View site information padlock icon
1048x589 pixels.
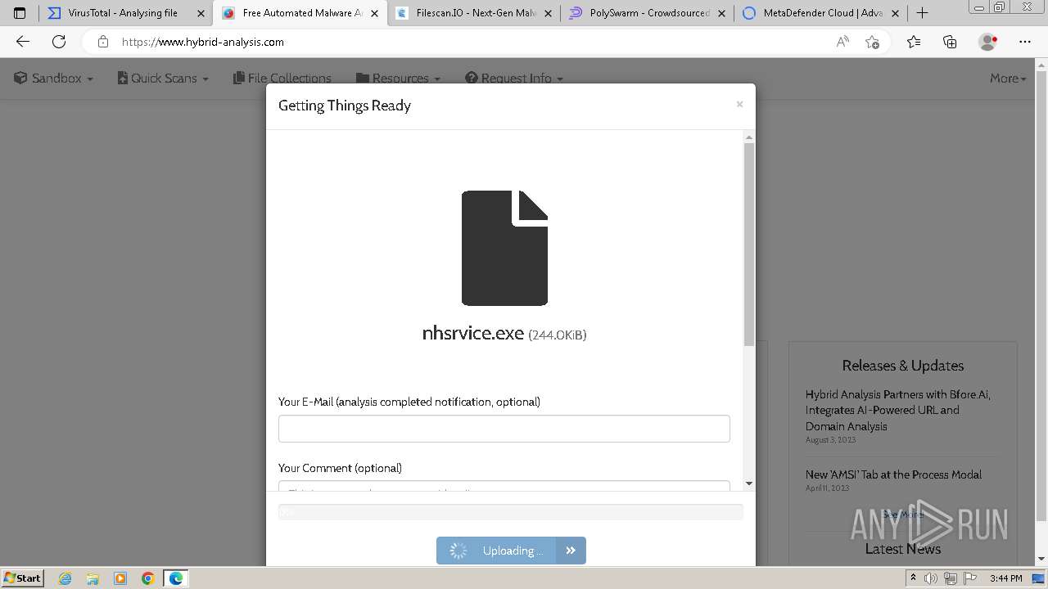pyautogui.click(x=102, y=42)
